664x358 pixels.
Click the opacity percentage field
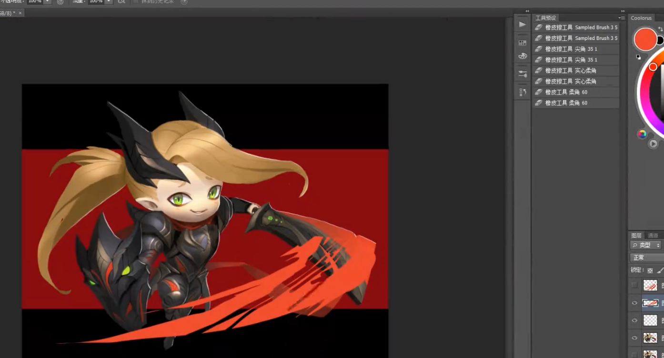pos(35,2)
